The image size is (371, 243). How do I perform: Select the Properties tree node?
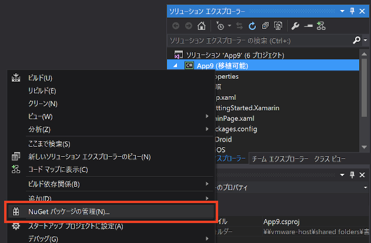[227, 76]
